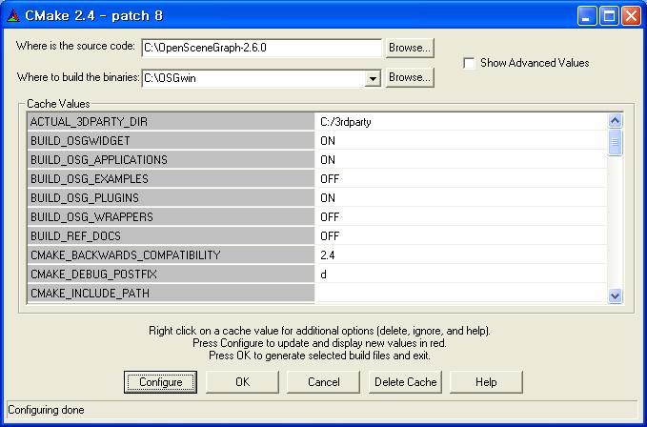The height and width of the screenshot is (427, 647).
Task: Maximize the CMake window
Action: [x=609, y=16]
